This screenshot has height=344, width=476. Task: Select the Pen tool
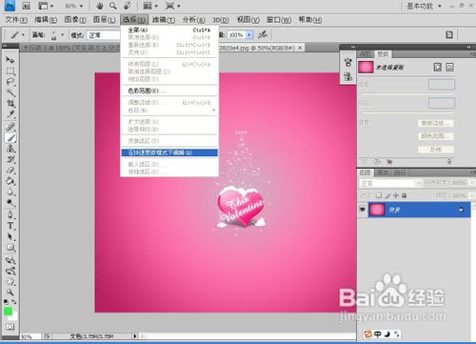(10, 215)
